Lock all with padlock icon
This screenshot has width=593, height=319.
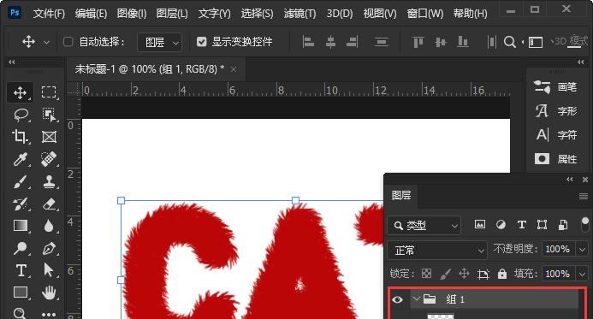tap(501, 274)
